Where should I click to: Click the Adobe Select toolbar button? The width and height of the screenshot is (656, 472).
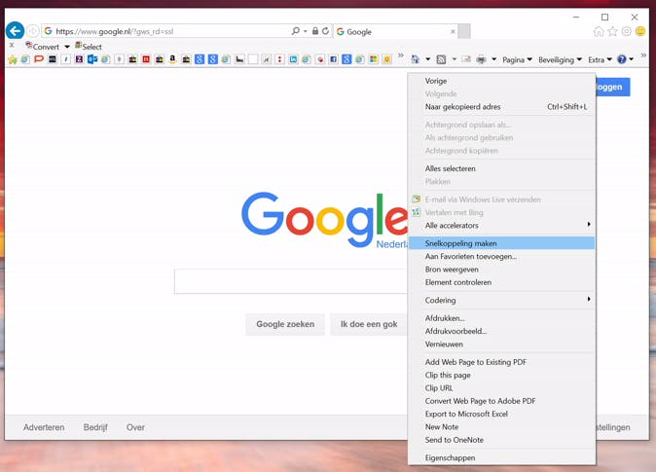tap(89, 47)
